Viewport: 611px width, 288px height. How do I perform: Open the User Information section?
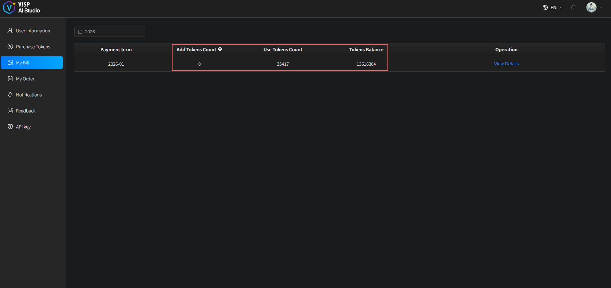(33, 31)
